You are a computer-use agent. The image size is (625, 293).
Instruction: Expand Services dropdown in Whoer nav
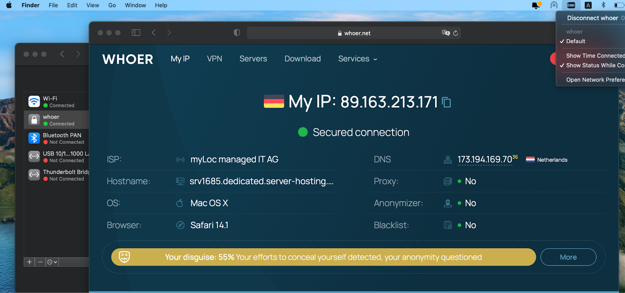pyautogui.click(x=358, y=59)
